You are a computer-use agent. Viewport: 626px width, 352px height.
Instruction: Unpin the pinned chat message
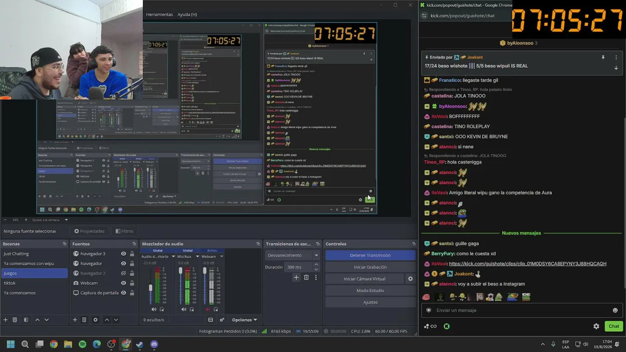coord(603,57)
